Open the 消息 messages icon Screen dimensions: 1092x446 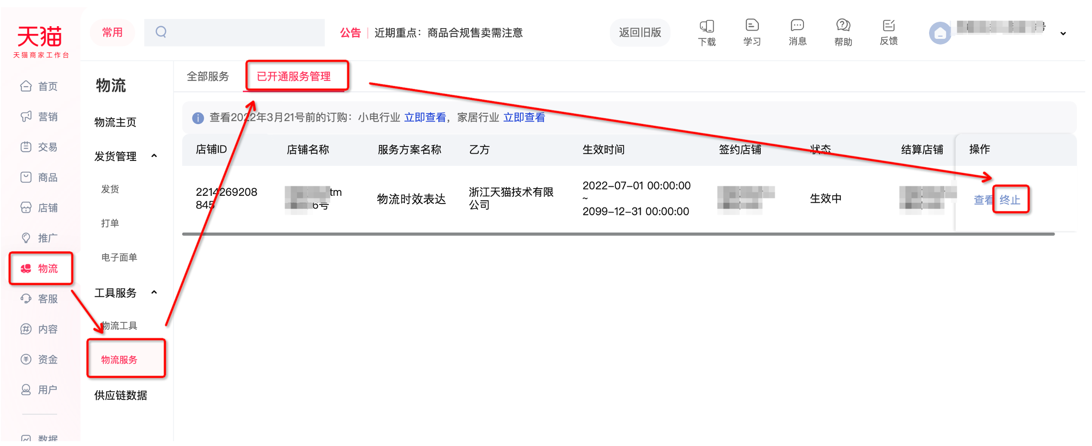(x=797, y=32)
